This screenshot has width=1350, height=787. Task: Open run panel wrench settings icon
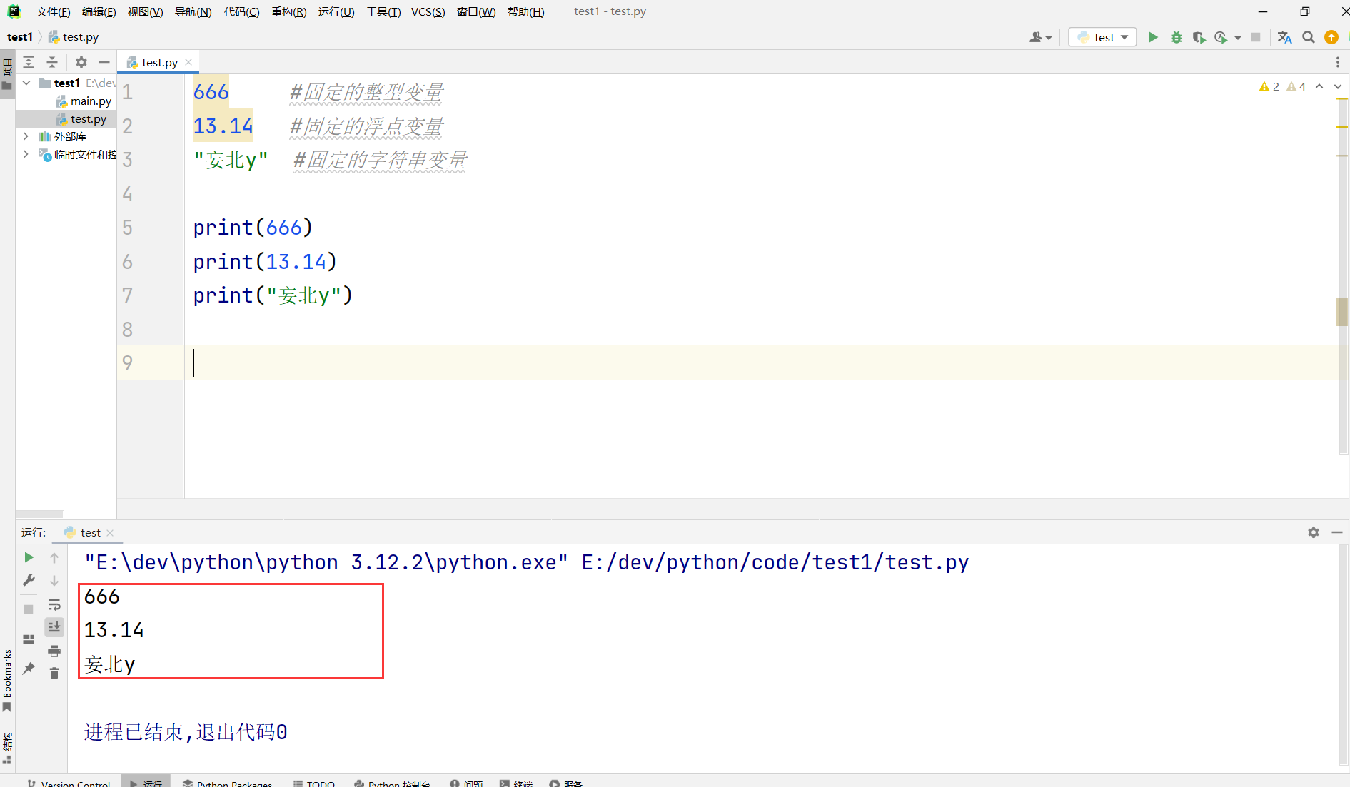click(29, 581)
